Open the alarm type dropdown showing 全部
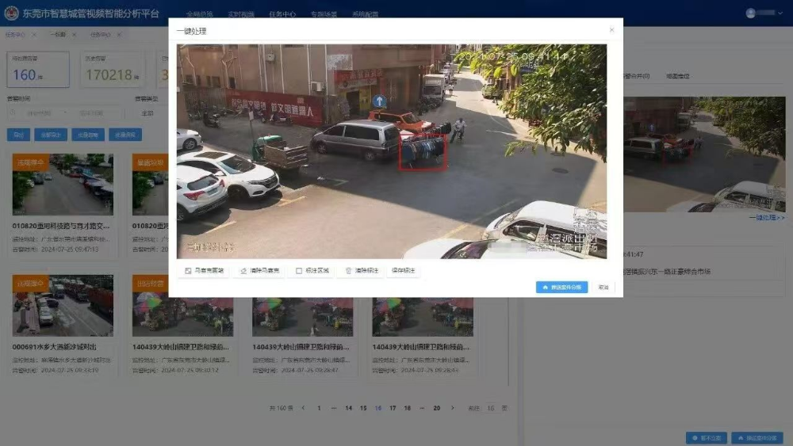Screen dimensions: 793x446 click(x=147, y=113)
